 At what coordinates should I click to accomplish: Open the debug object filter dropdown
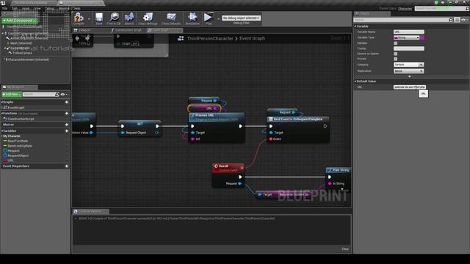pos(241,18)
